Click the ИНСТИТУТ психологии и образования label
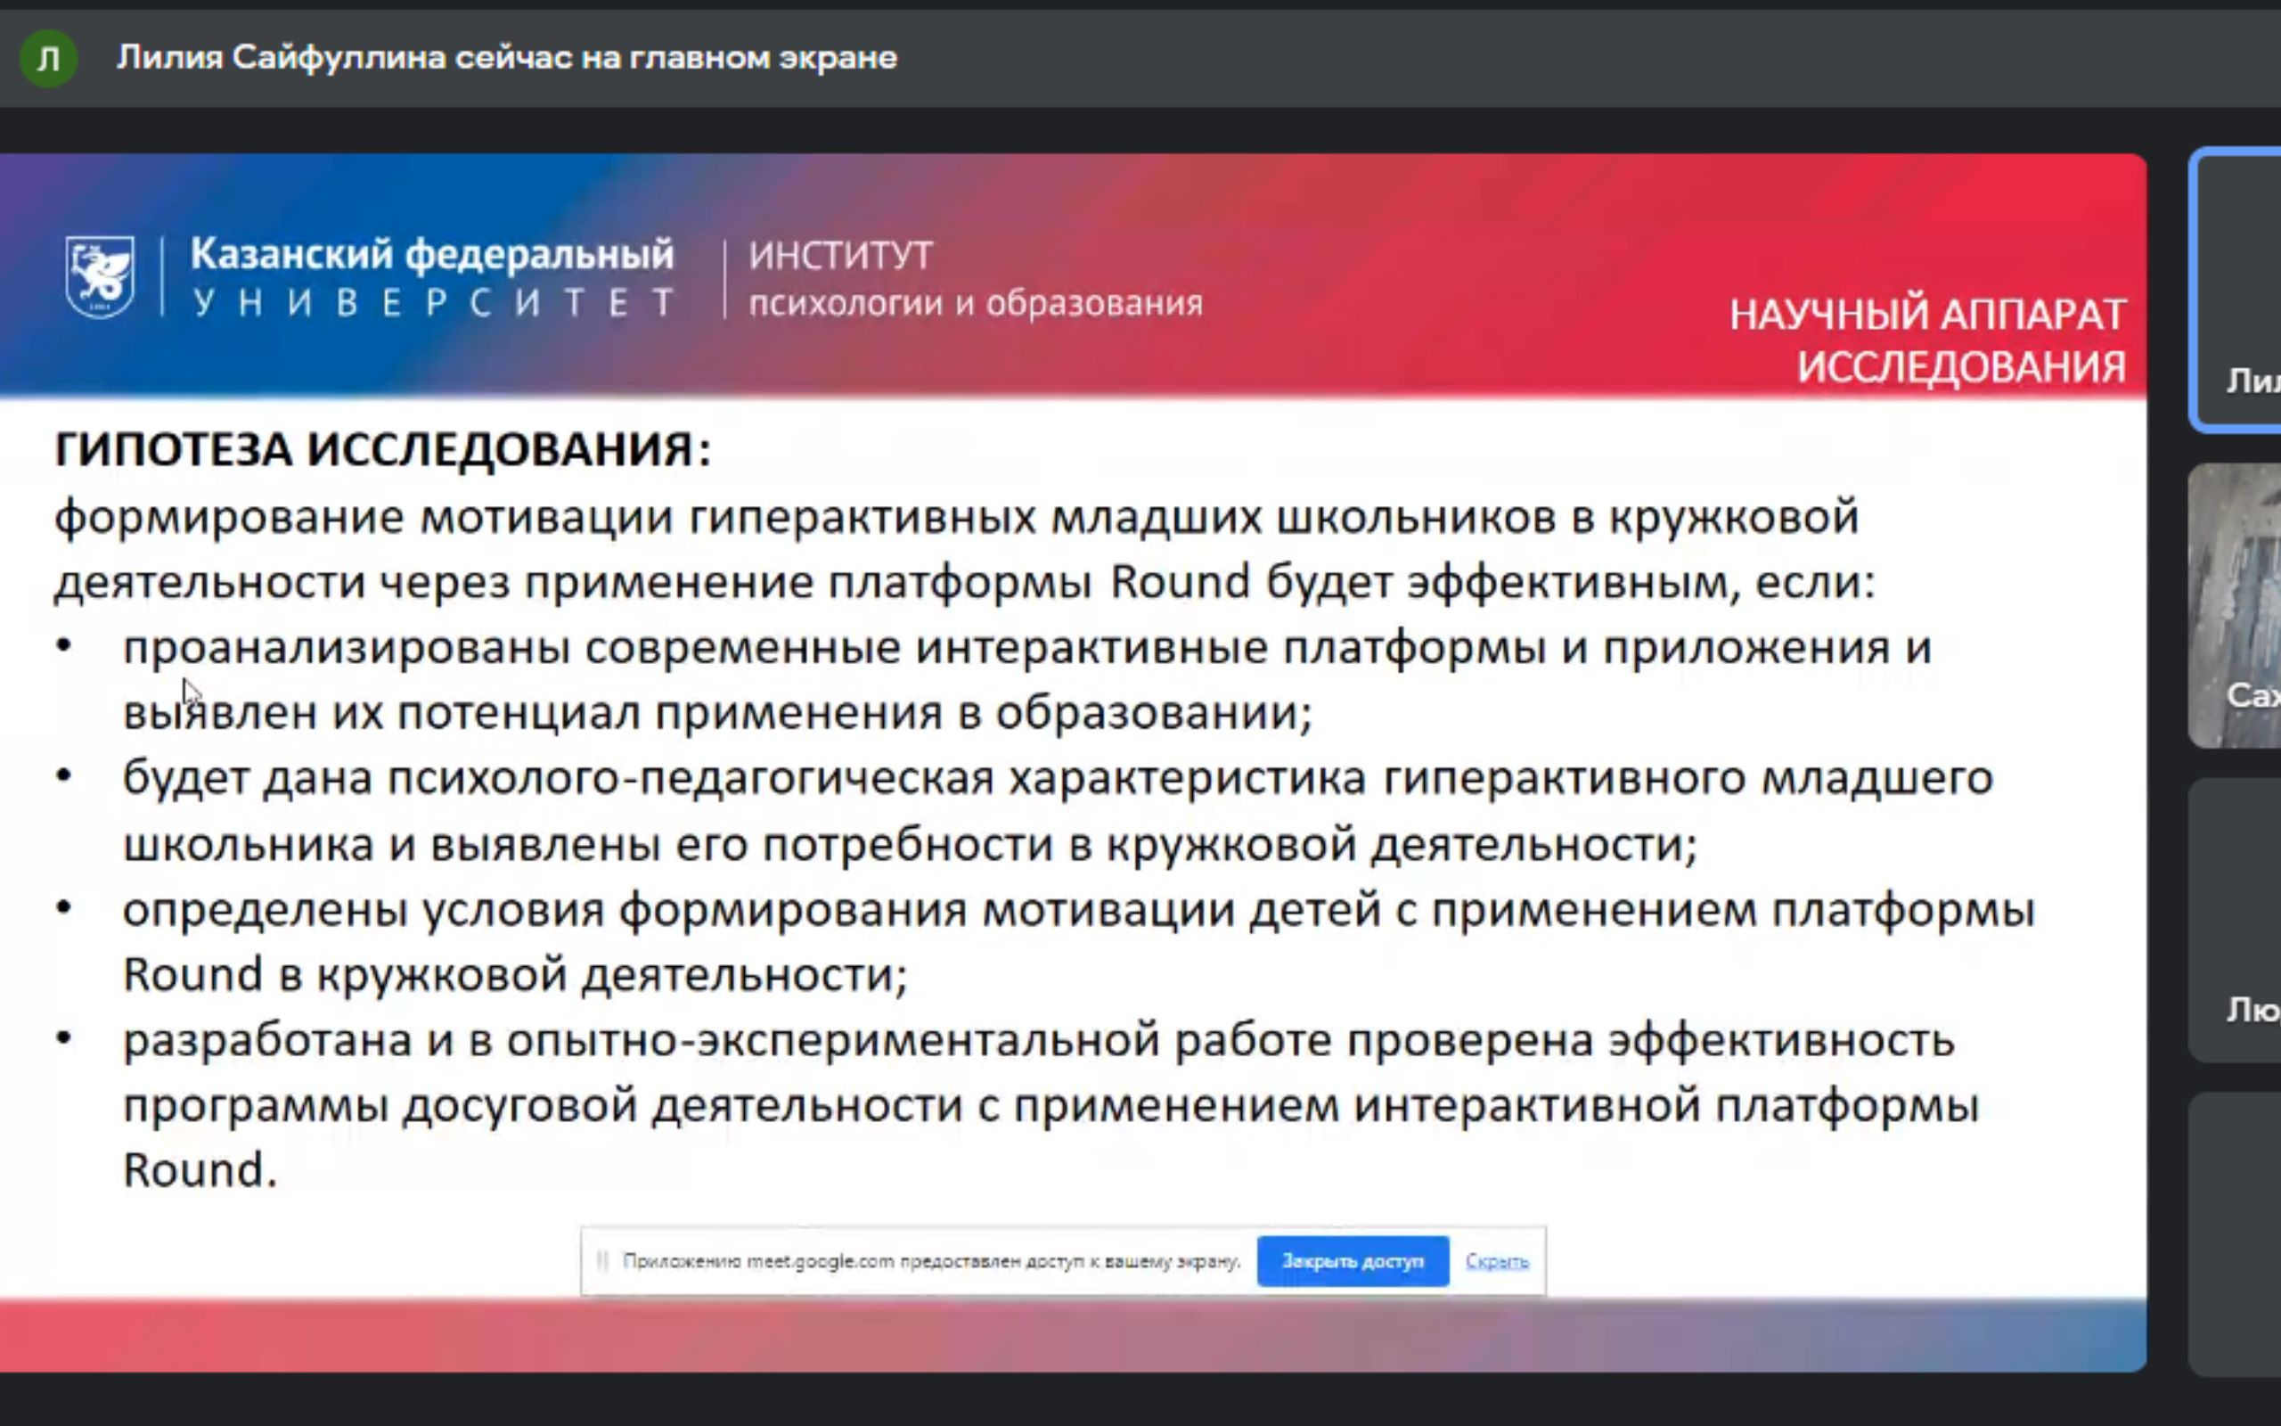 point(975,279)
